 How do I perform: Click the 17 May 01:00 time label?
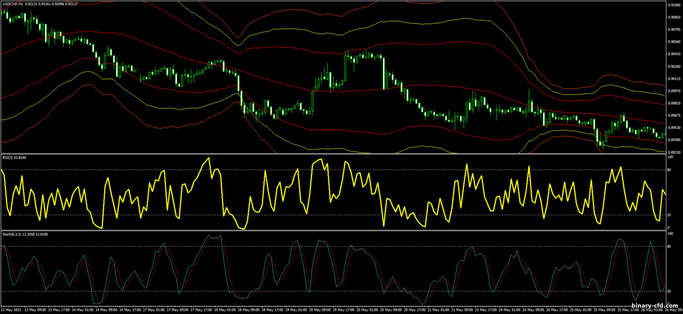coord(154,310)
